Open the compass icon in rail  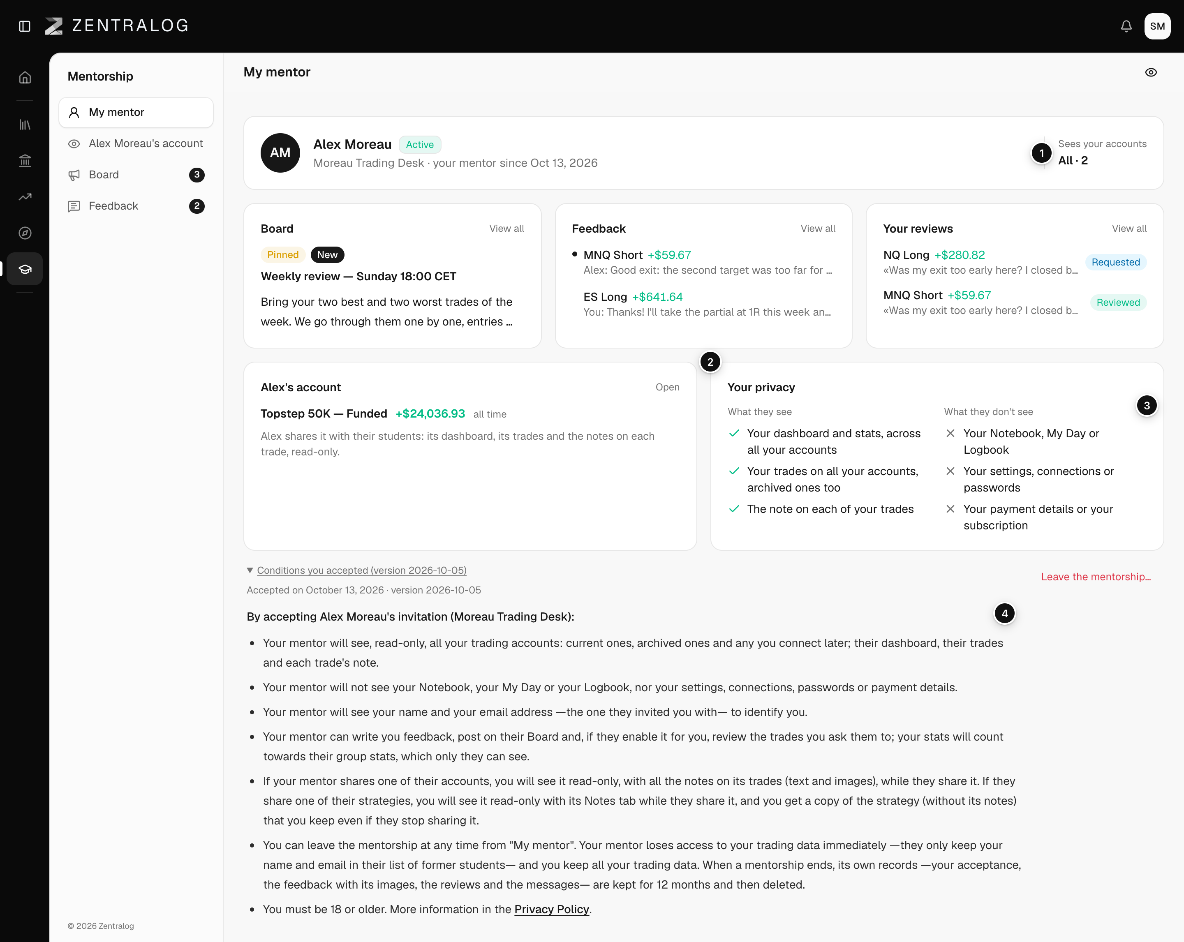click(x=25, y=233)
